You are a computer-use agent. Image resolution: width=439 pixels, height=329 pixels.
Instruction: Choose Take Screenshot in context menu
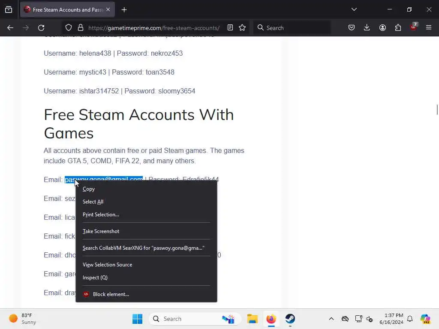click(146, 231)
